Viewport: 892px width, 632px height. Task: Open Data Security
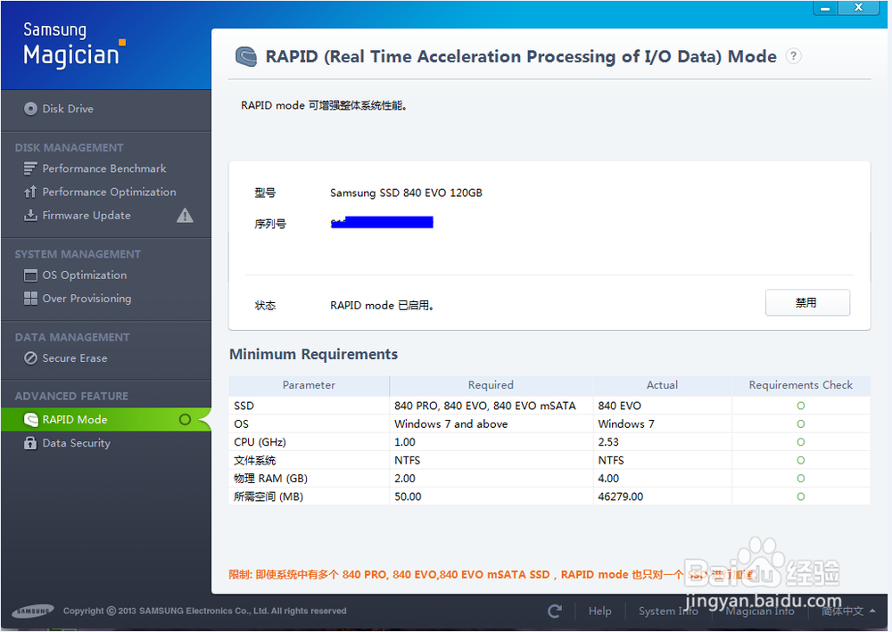click(76, 443)
